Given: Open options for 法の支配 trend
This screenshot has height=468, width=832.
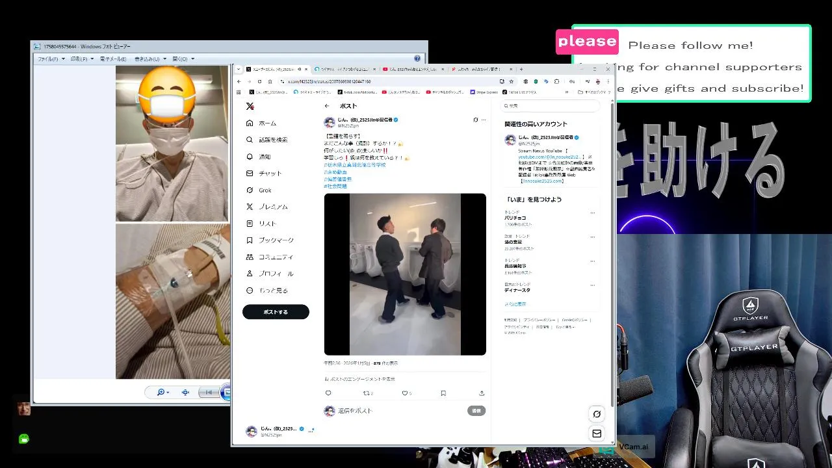Looking at the screenshot, I should pyautogui.click(x=592, y=237).
